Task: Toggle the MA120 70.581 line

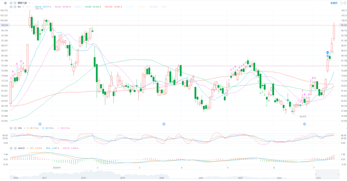Action: [x=113, y=7]
